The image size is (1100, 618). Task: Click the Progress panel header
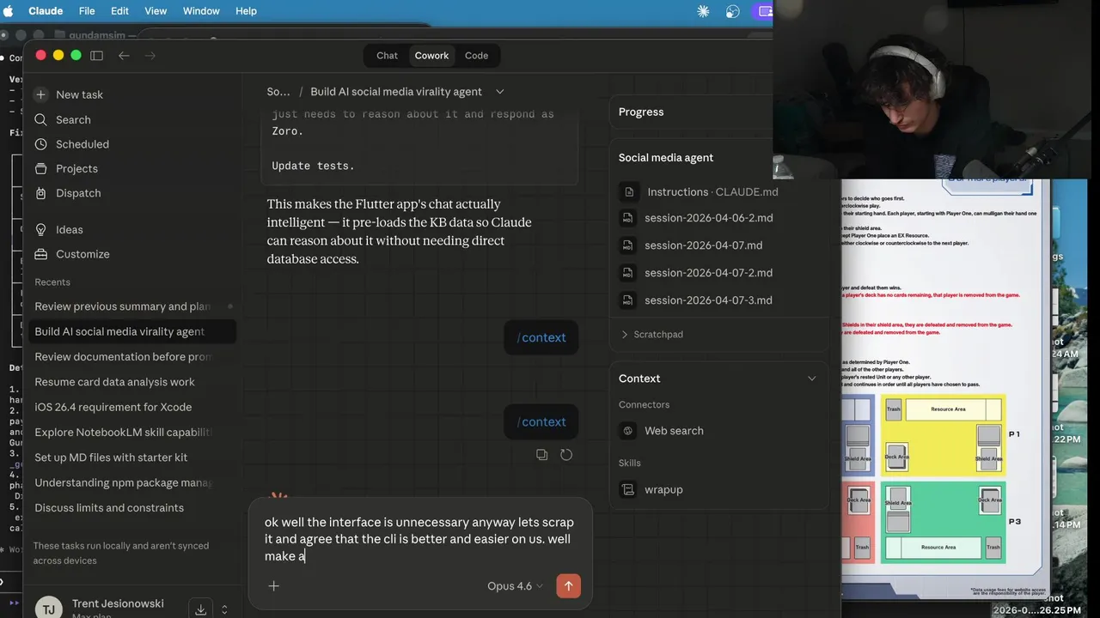[641, 112]
